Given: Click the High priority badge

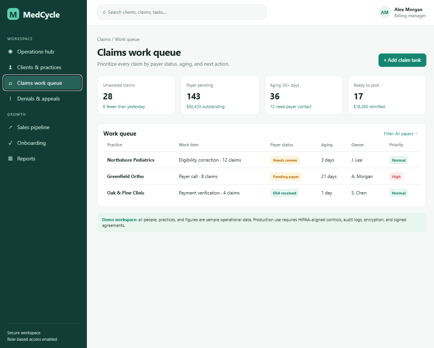Looking at the screenshot, I should [x=396, y=176].
